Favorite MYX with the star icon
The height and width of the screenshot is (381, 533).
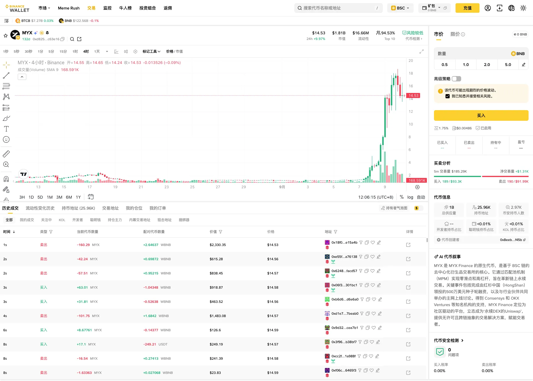(5, 36)
